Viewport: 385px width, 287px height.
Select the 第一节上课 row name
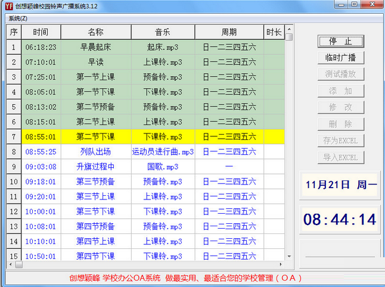[96, 77]
